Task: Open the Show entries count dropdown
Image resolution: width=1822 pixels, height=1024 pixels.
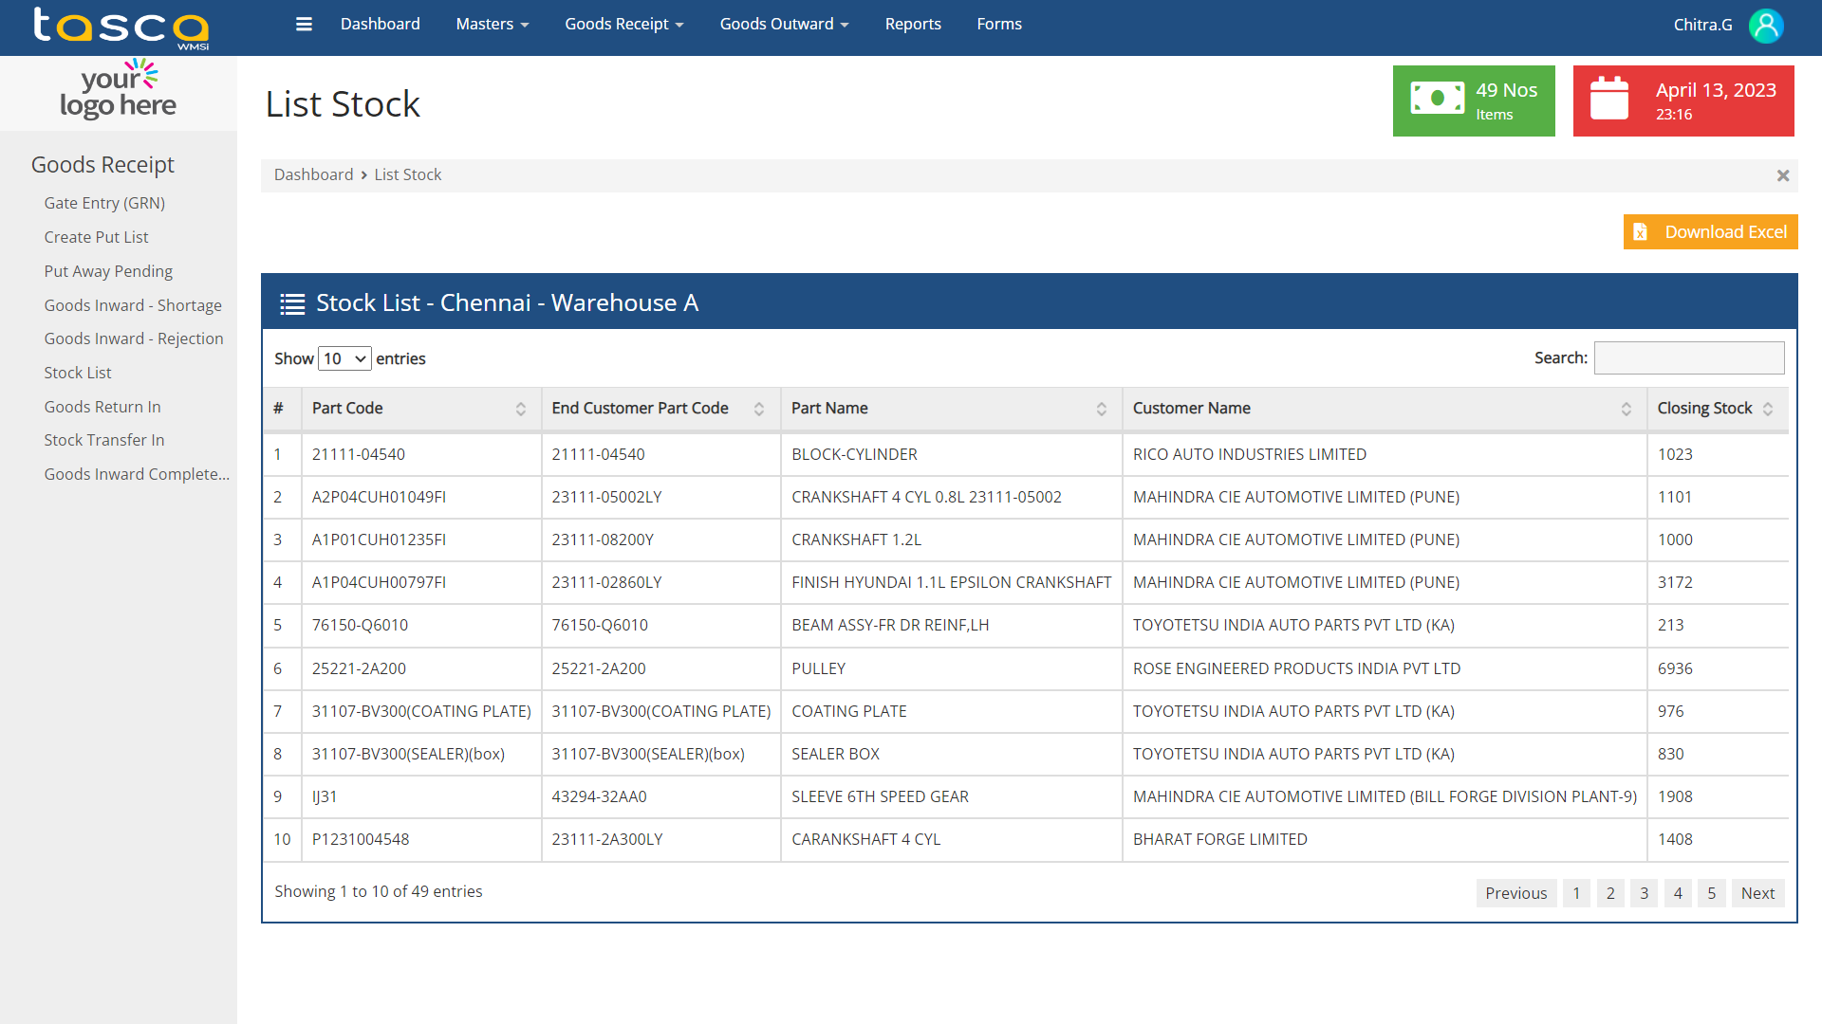Action: [x=344, y=358]
